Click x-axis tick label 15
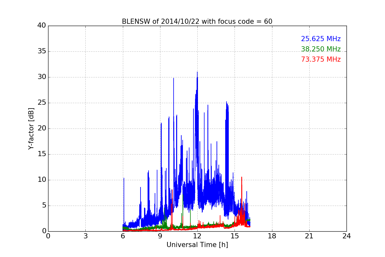The width and height of the screenshot is (385, 257). tap(235, 236)
